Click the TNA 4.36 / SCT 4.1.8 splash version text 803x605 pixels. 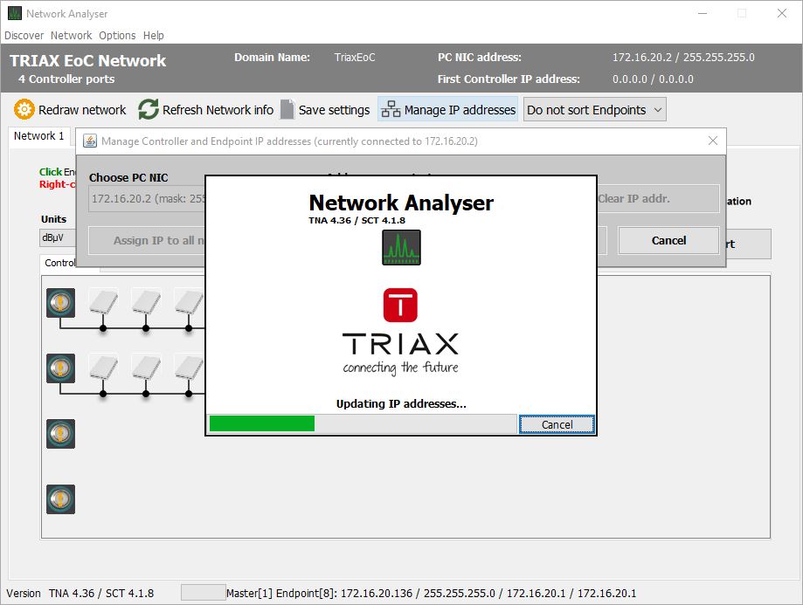357,221
